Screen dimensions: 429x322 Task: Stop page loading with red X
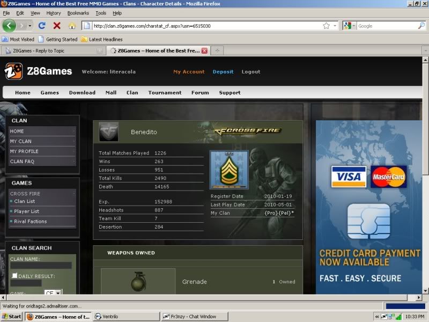57,25
